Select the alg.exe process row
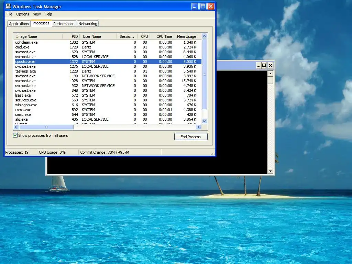This screenshot has height=264, width=352. (x=108, y=119)
